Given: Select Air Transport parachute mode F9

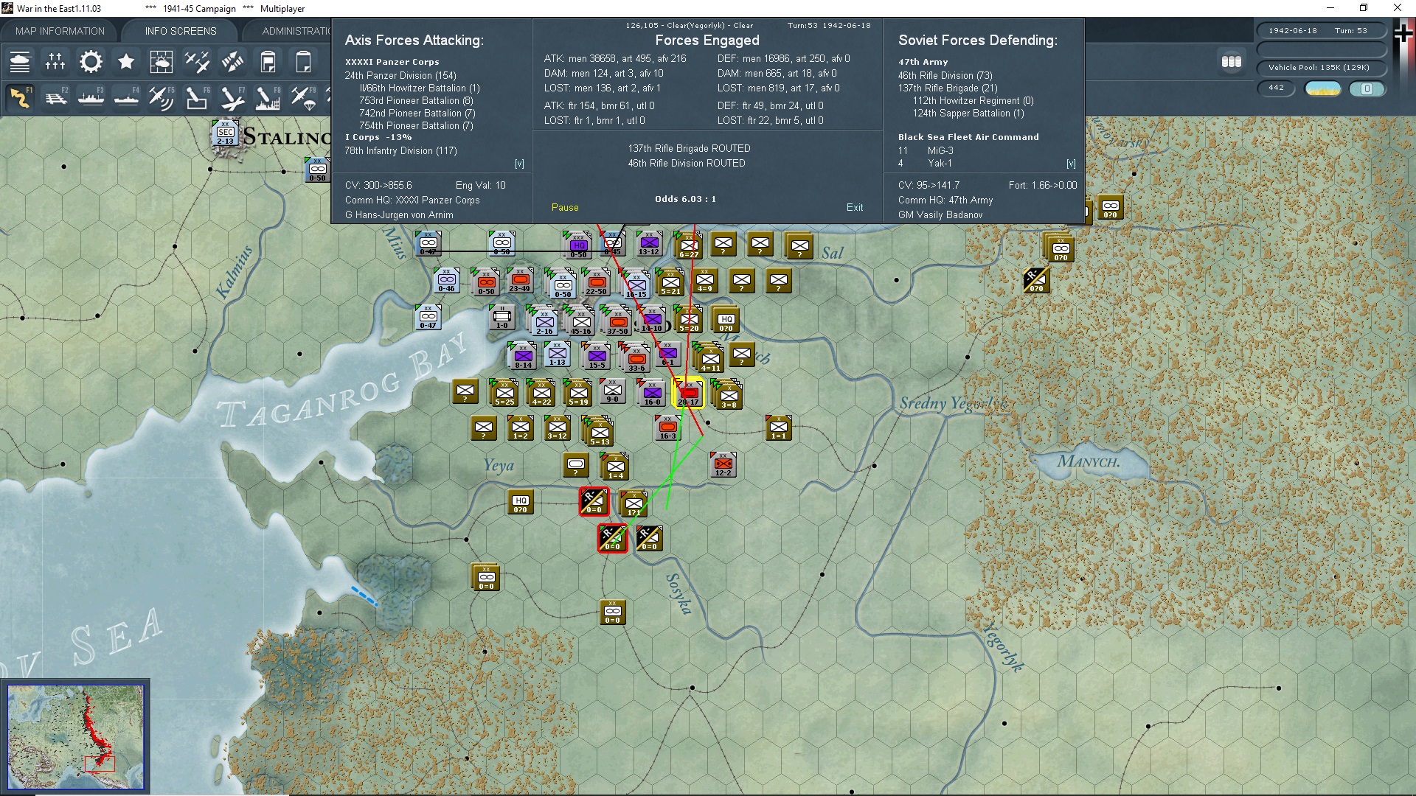Looking at the screenshot, I should tap(302, 97).
